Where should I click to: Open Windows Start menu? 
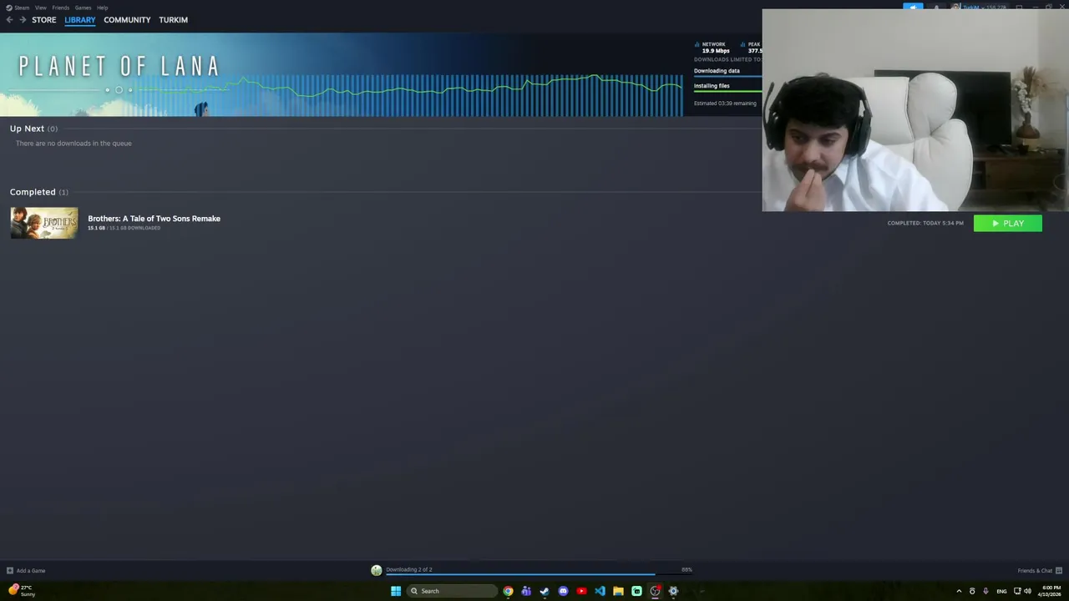click(396, 591)
